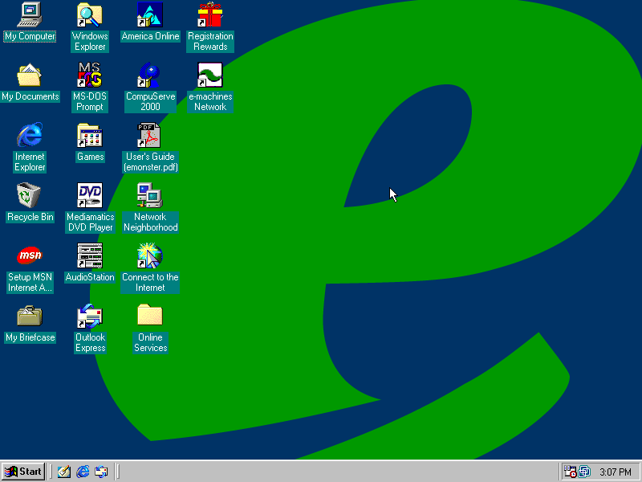The width and height of the screenshot is (642, 482).
Task: Open Network Neighborhood
Action: tap(150, 195)
